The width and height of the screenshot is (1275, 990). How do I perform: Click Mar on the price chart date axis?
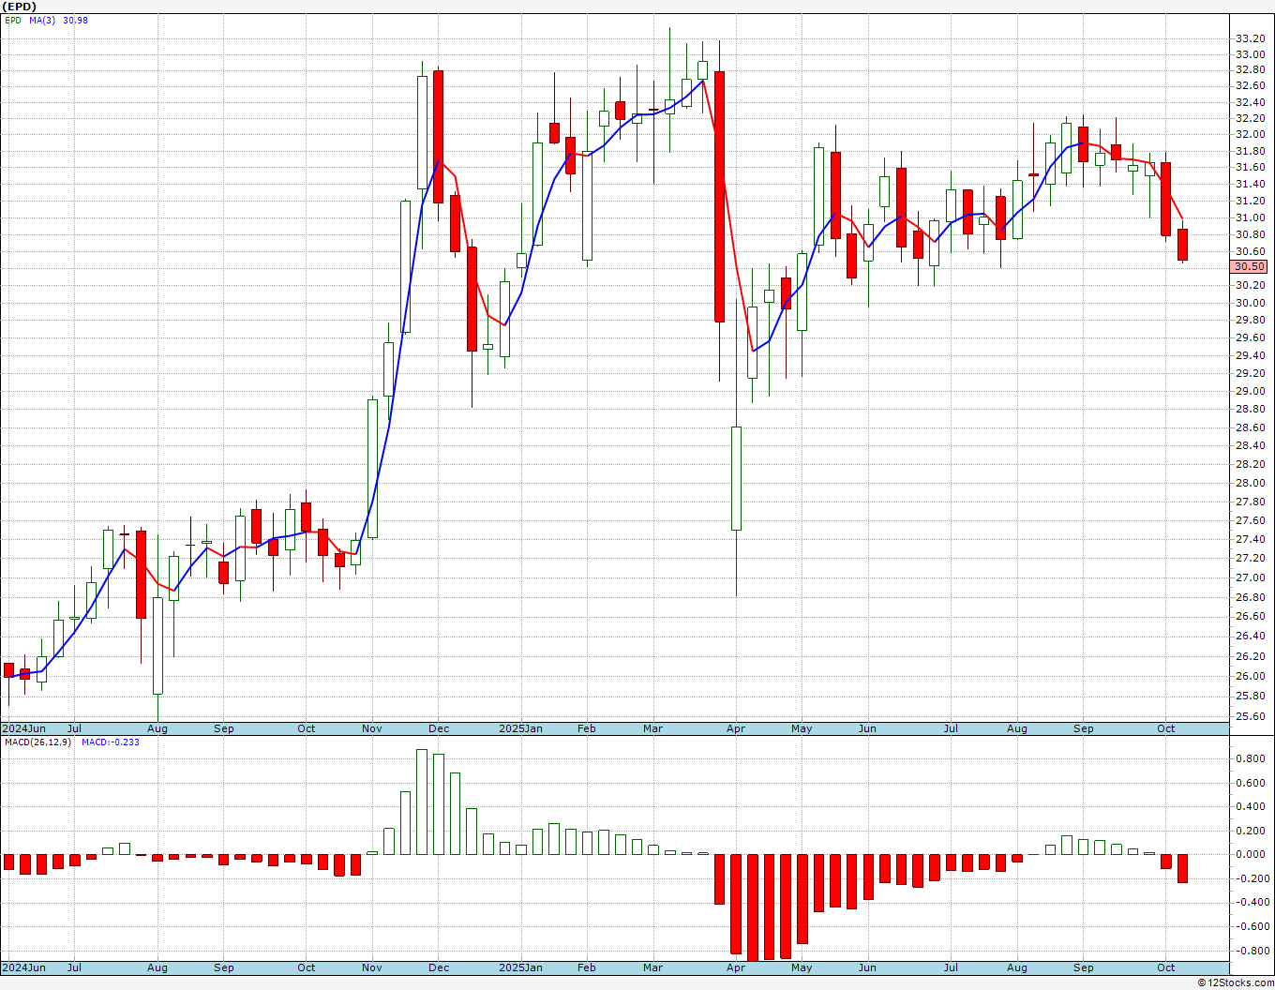[x=653, y=728]
